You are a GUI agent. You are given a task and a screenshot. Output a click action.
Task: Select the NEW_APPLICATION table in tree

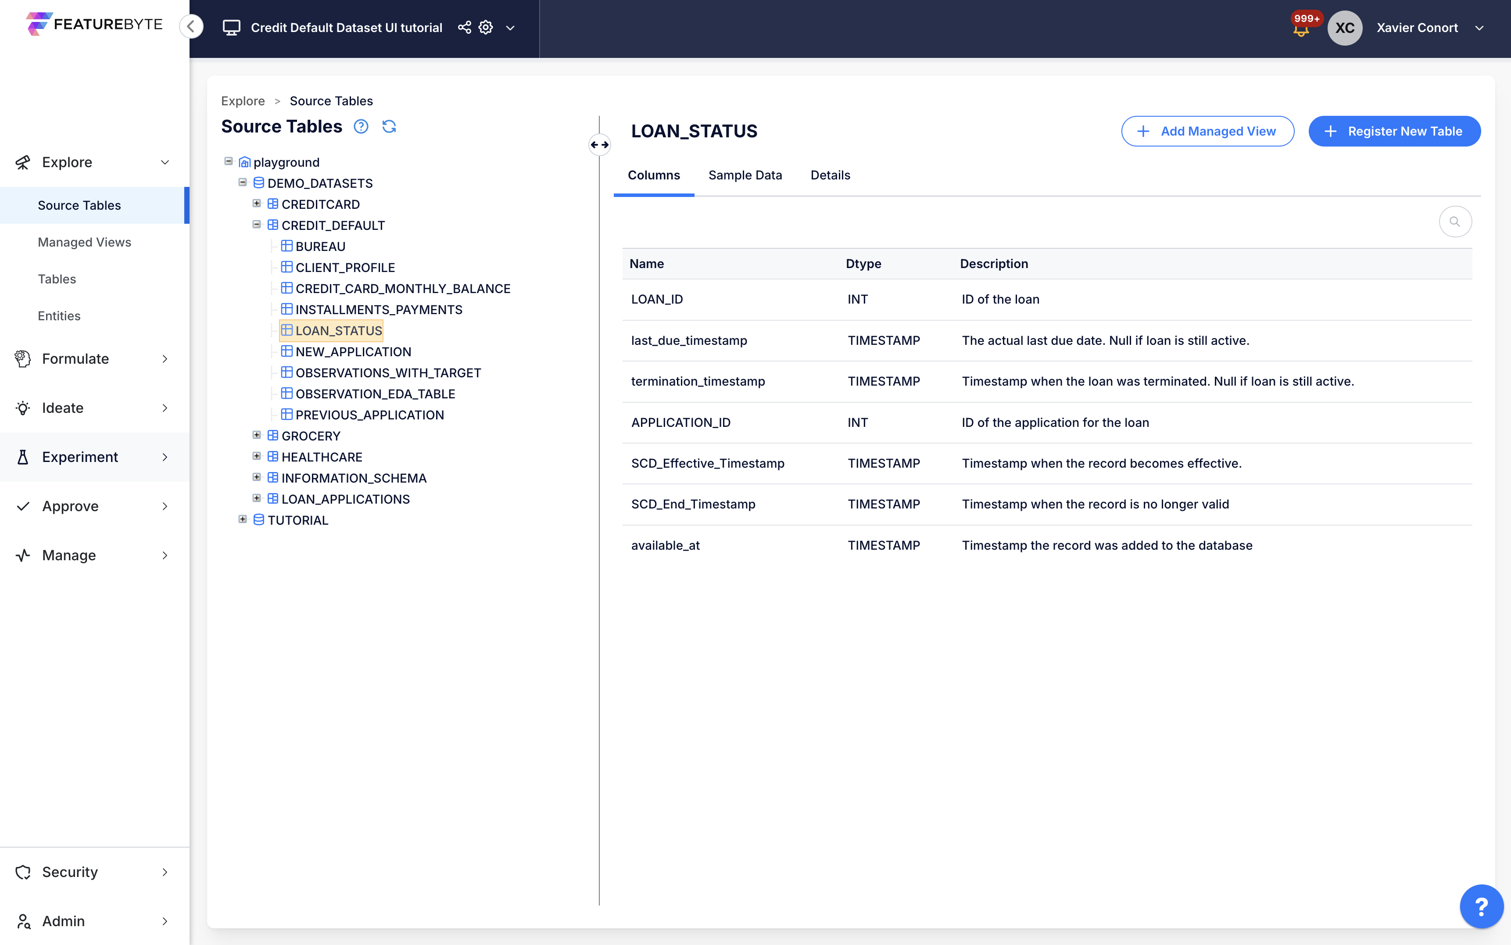click(352, 352)
